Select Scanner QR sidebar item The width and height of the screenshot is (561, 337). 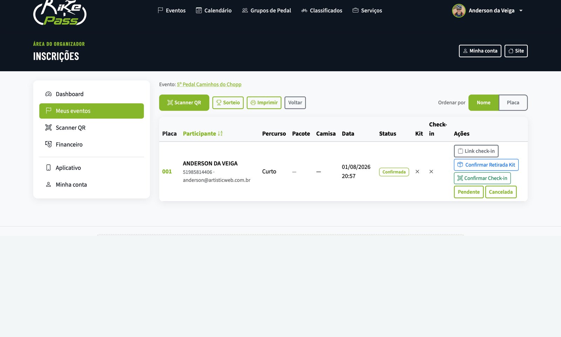click(92, 128)
